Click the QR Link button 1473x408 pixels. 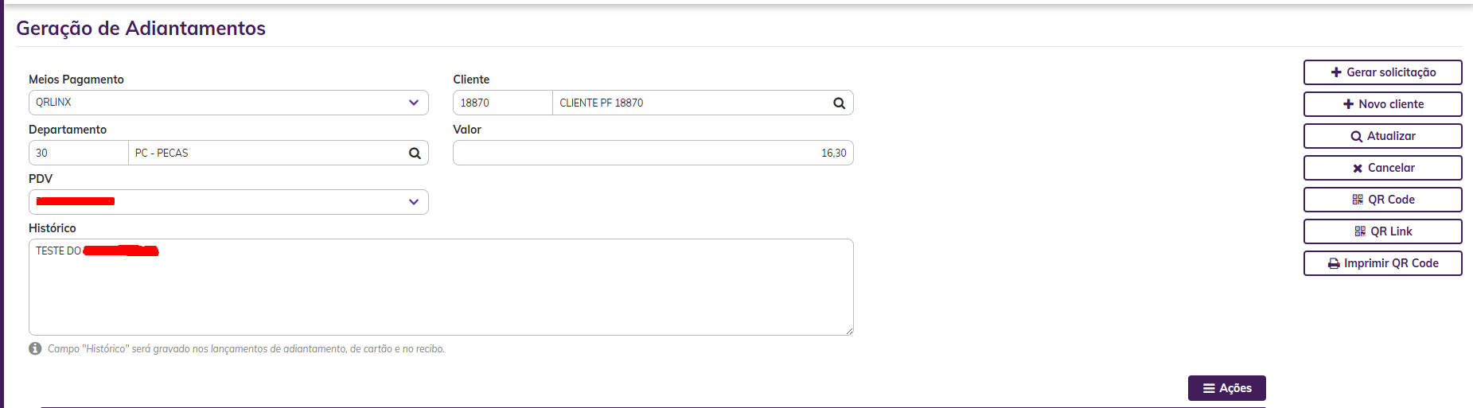click(1382, 231)
